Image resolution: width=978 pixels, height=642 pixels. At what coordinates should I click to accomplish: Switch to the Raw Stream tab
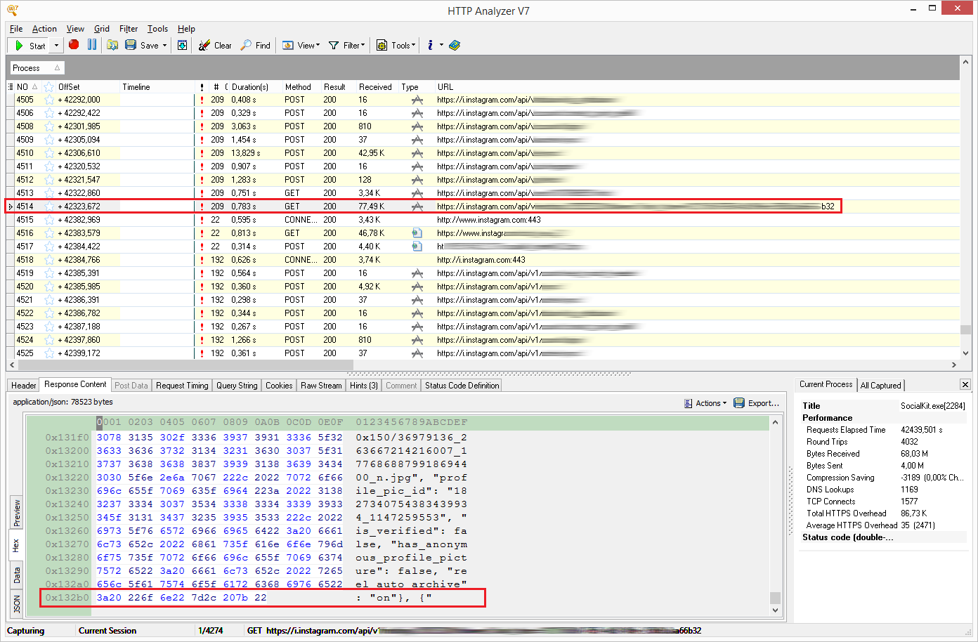[321, 386]
